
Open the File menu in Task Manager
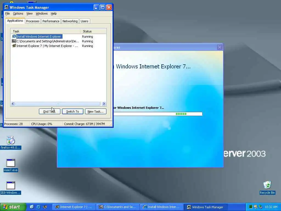7,13
